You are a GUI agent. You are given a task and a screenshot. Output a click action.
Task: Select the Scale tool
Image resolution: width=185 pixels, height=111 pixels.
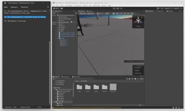click(125, 14)
